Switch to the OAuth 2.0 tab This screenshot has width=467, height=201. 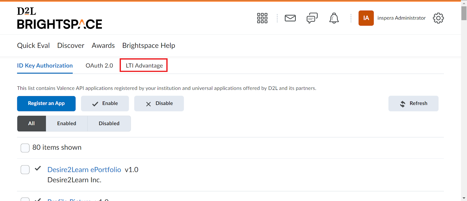(99, 66)
